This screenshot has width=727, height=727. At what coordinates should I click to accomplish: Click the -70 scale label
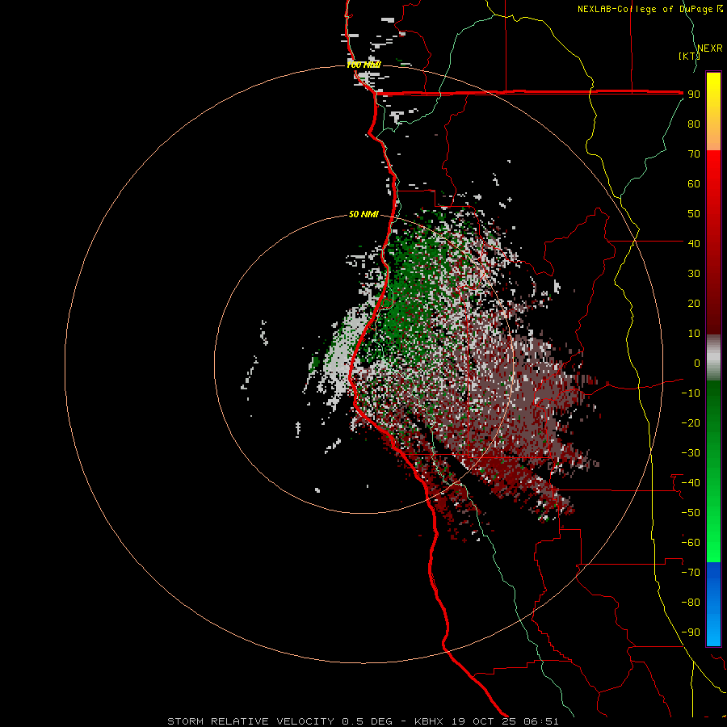pyautogui.click(x=691, y=573)
